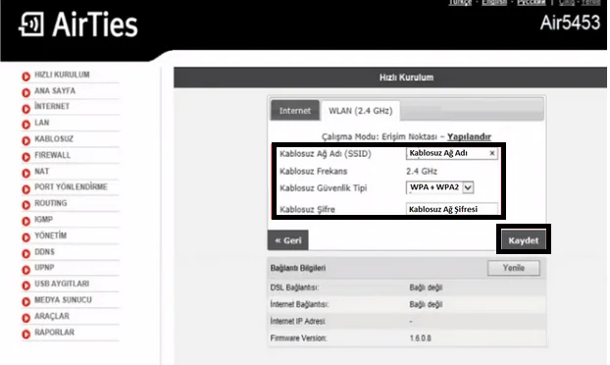Screen dimensions: 610x365
Task: Select the IGMP sidebar entry
Action: [43, 219]
